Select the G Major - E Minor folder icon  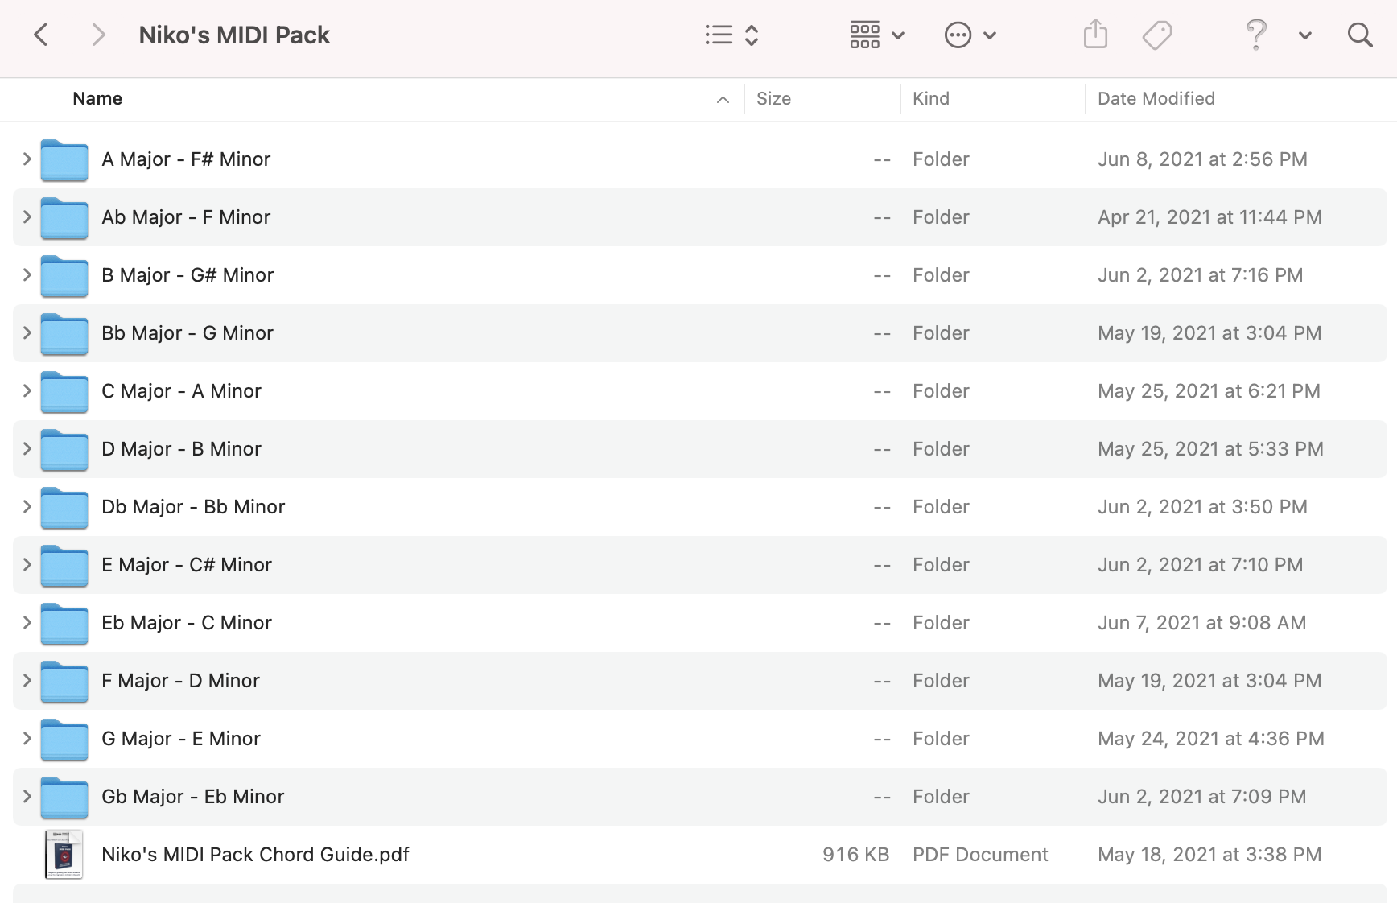click(64, 740)
